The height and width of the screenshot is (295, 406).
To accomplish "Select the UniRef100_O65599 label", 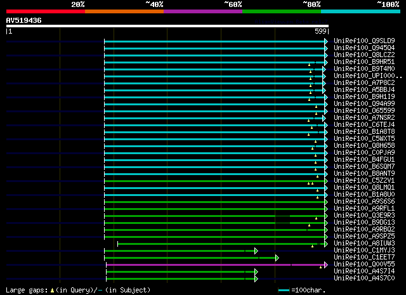I will pyautogui.click(x=364, y=111).
